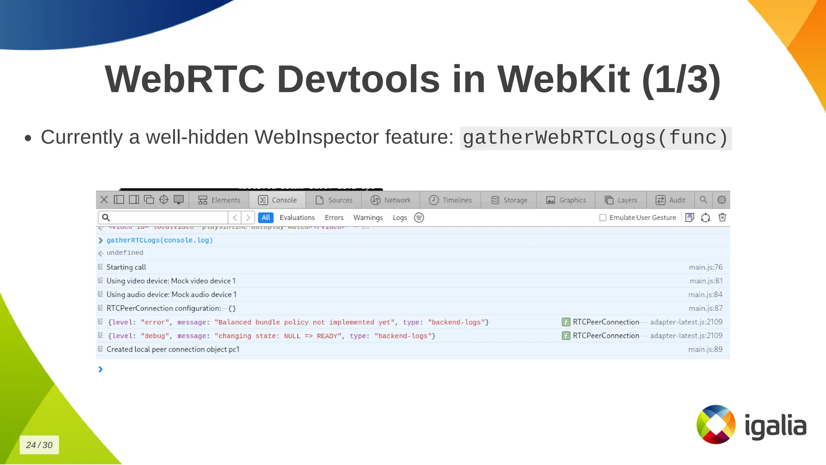The height and width of the screenshot is (465, 826).
Task: Expand the RTCPeerConnection configuration {} object
Action: [232, 308]
